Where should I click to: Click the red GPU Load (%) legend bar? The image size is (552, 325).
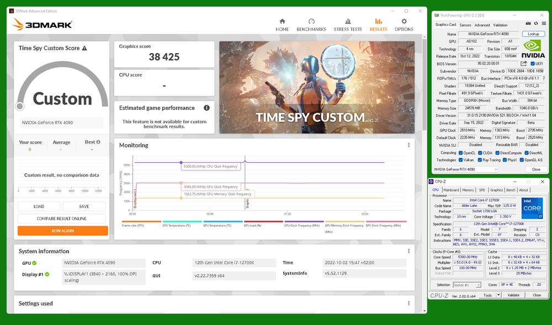pos(263,222)
